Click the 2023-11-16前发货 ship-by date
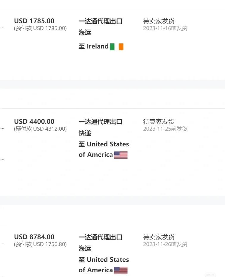 pos(165,28)
